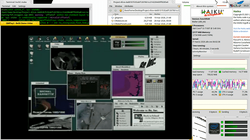Screen dimensions: 250x140
Task: Click the Tracker path input field
Action: point(151,10)
